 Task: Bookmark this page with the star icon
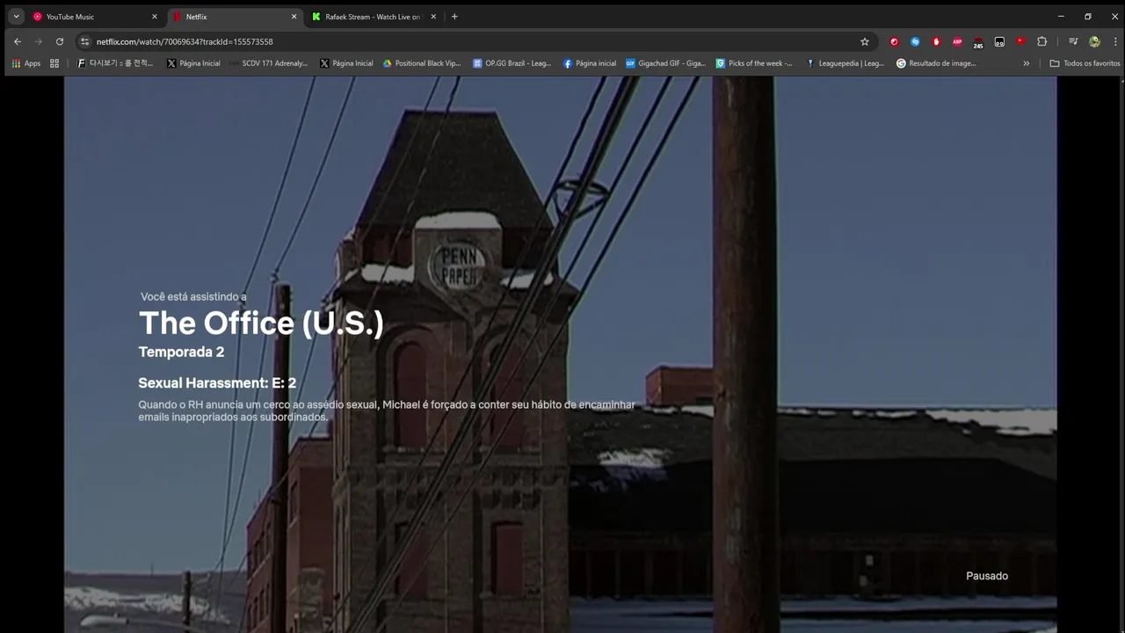864,41
